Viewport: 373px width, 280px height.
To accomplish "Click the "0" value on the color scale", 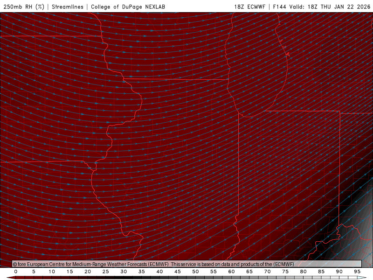I will [16, 272].
